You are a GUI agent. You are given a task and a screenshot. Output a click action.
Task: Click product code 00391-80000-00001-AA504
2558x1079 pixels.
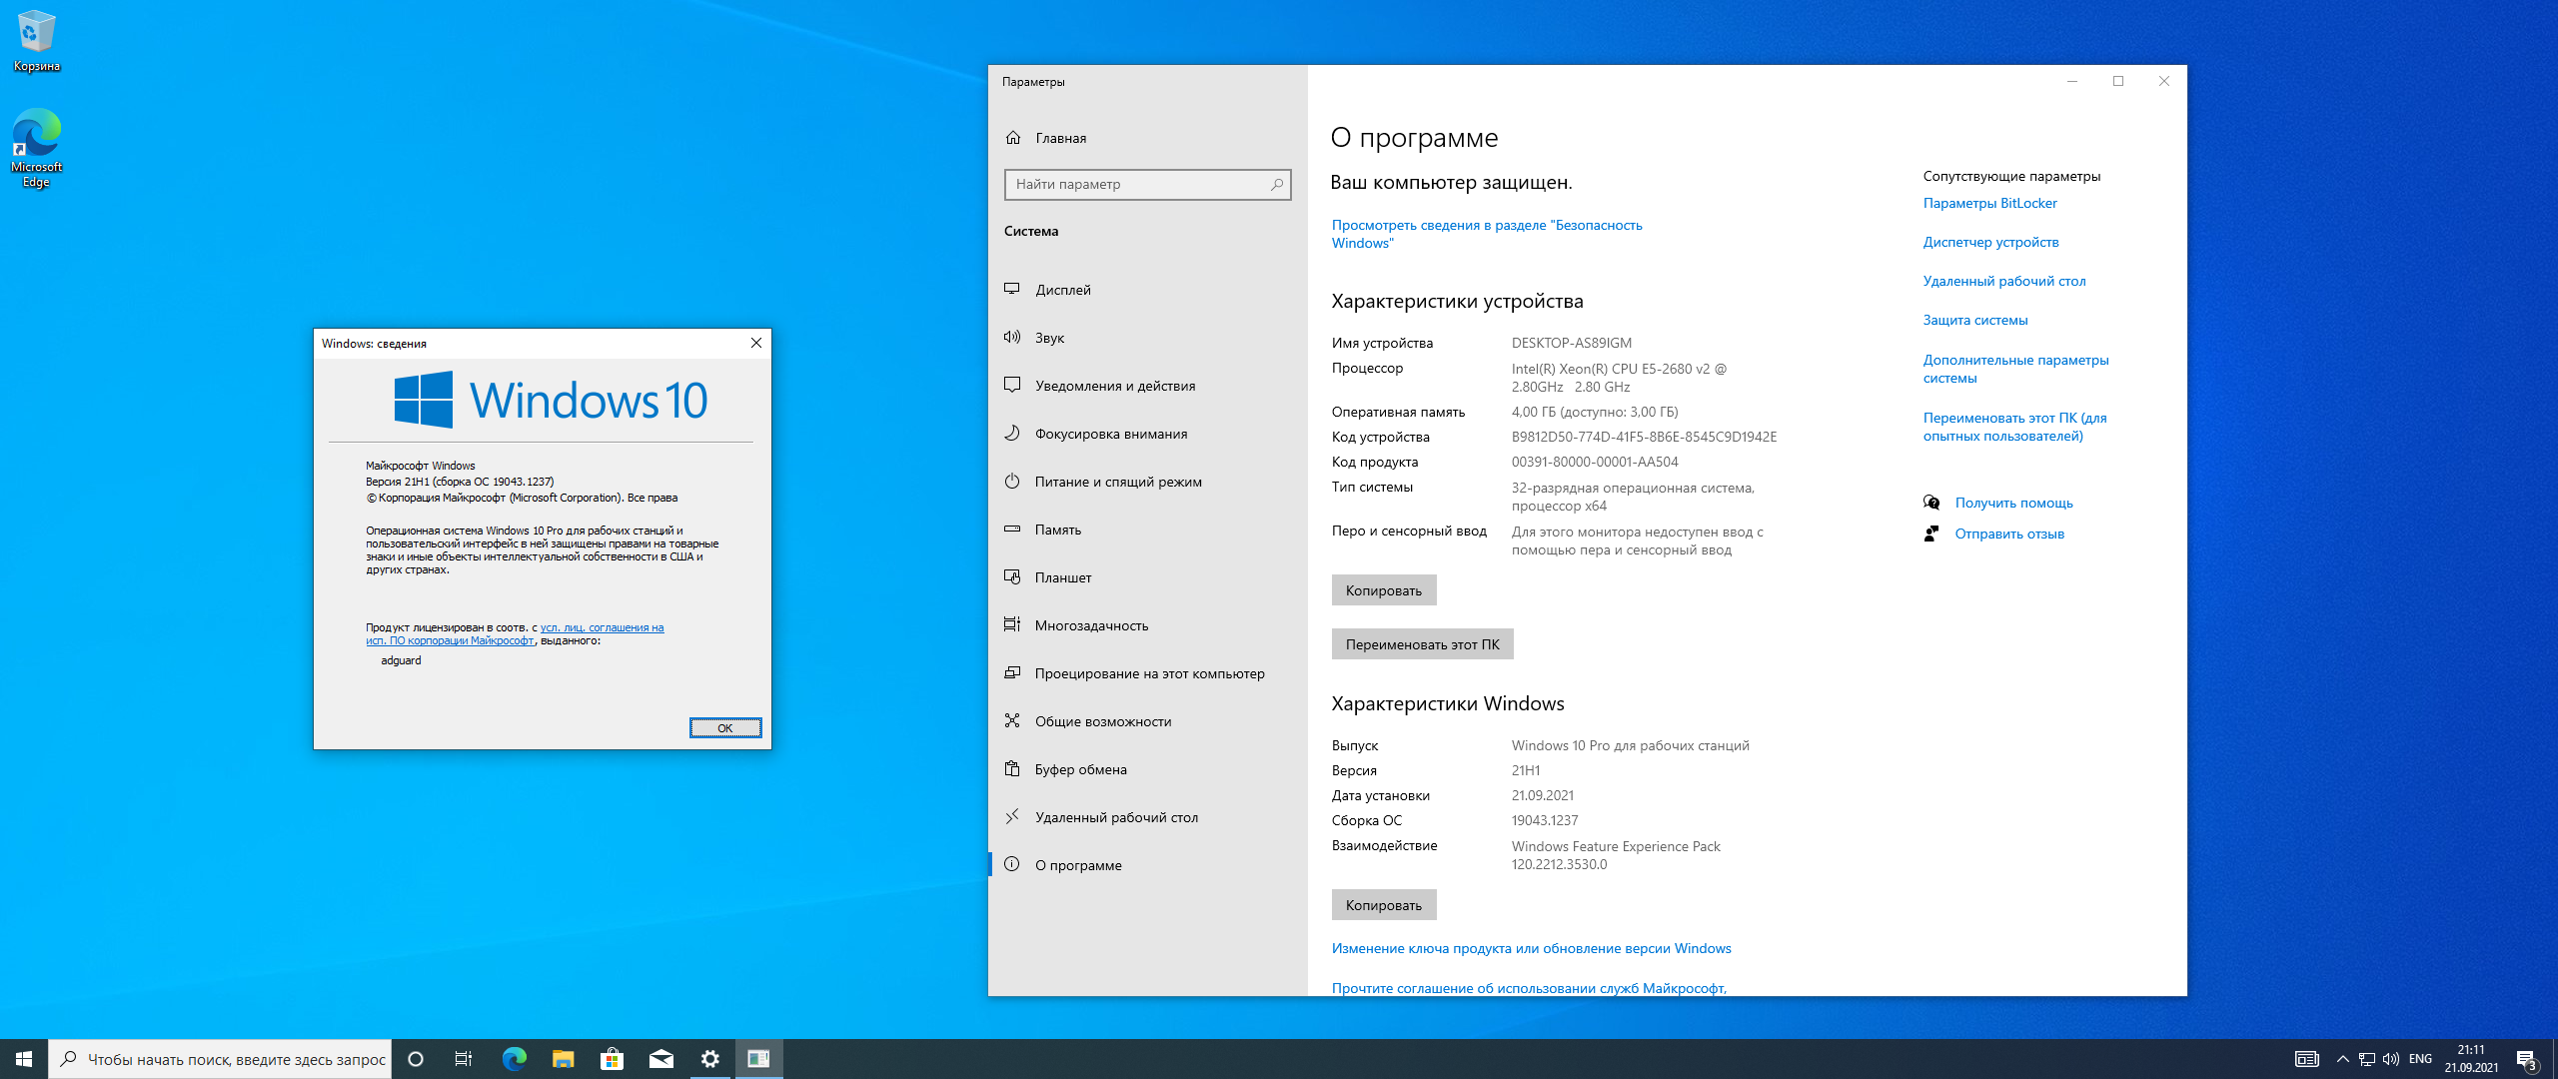pos(1595,462)
